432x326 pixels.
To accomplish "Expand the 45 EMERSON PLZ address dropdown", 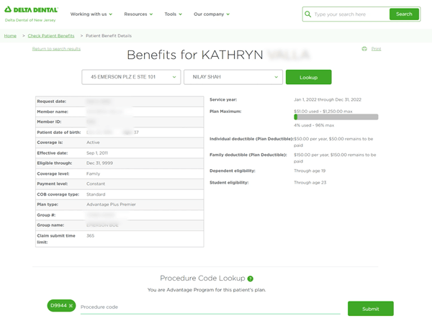I will pos(131,77).
